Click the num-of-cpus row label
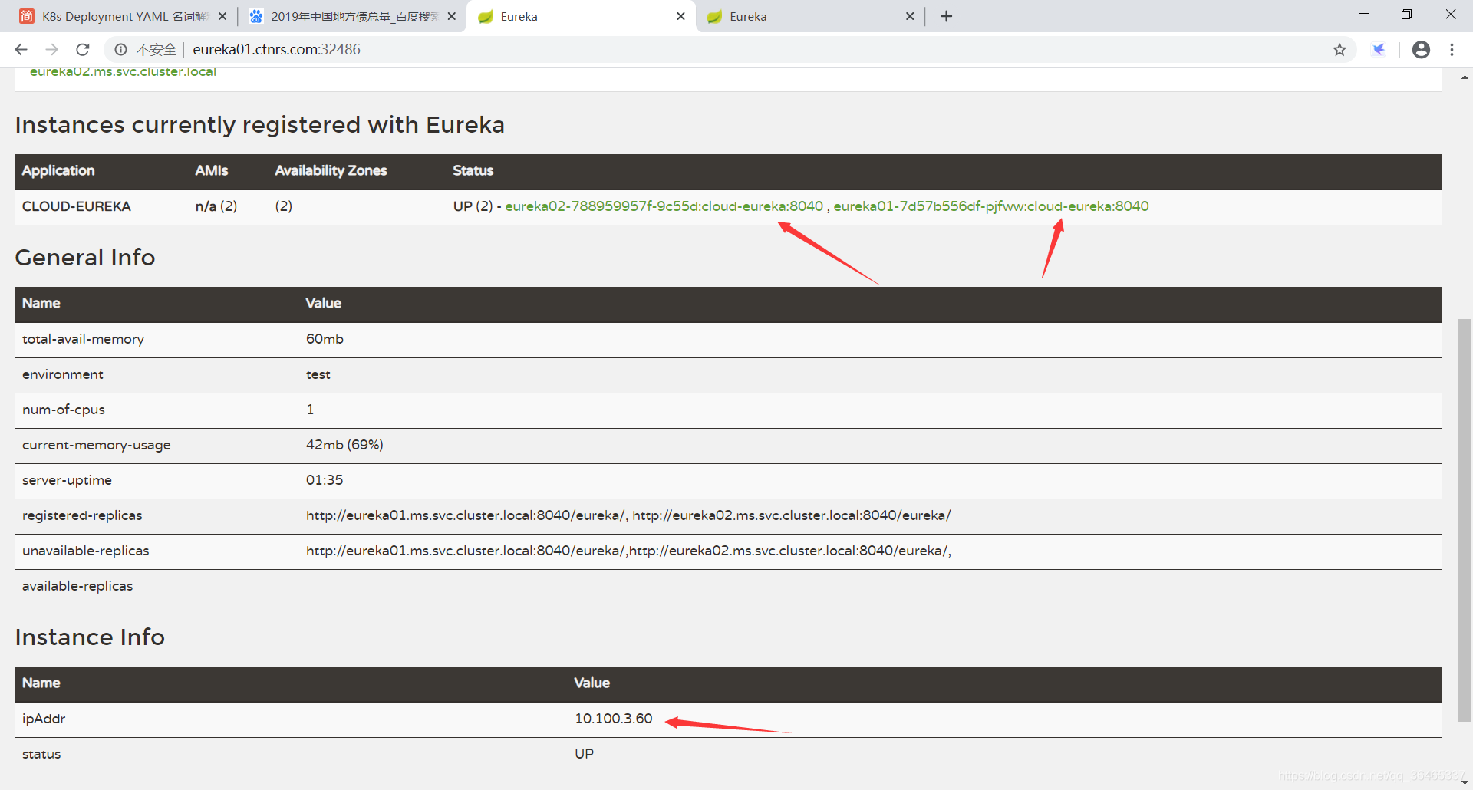 point(64,410)
